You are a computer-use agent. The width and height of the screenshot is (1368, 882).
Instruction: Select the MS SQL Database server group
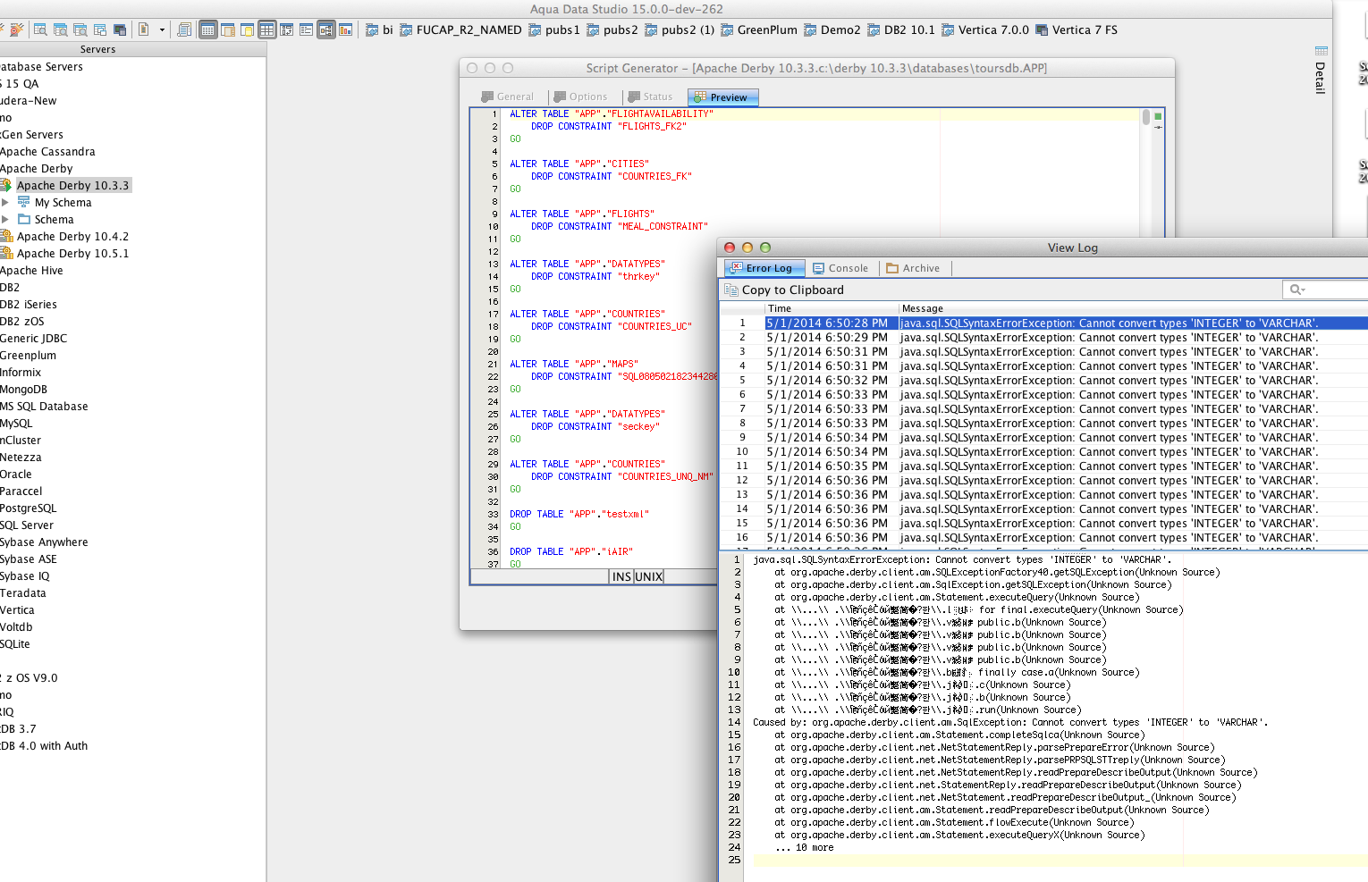(44, 407)
